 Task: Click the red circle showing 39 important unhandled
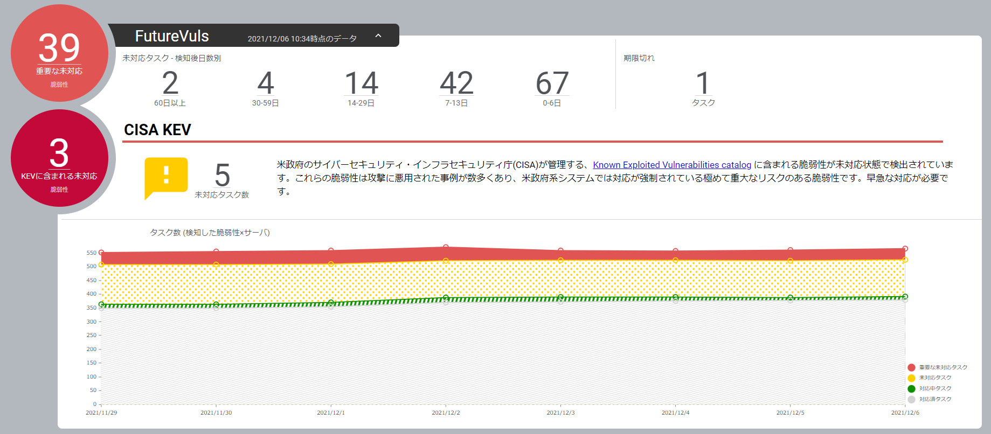[59, 53]
